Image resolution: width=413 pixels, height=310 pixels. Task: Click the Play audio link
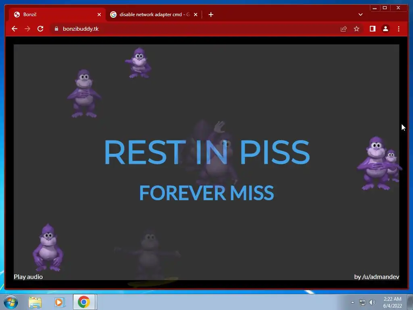click(x=28, y=277)
